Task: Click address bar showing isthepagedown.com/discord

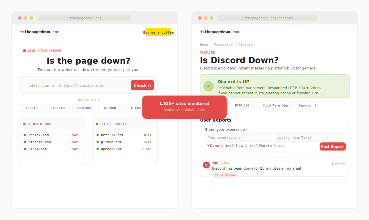Action: click(x=267, y=18)
